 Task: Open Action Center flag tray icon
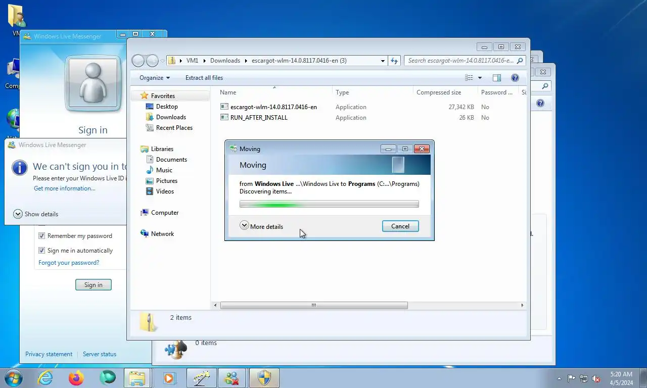(x=571, y=378)
